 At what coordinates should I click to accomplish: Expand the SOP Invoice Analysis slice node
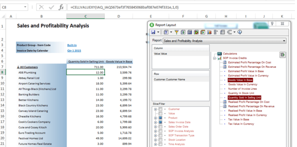pyautogui.click(x=156, y=131)
